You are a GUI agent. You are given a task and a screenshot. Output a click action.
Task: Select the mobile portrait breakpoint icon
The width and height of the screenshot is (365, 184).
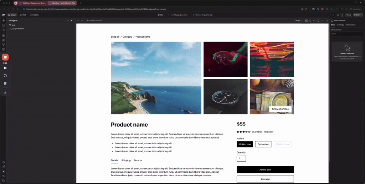pos(318,21)
